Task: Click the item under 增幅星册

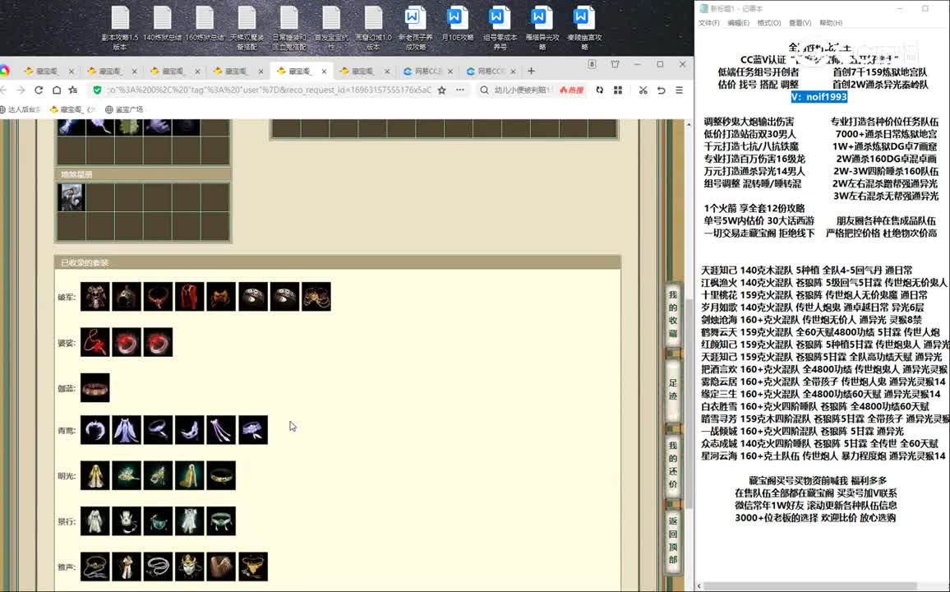Action: (x=71, y=197)
